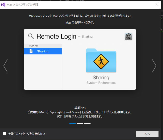
Task: Click the 次へ (Next) button
Action: click(x=147, y=134)
